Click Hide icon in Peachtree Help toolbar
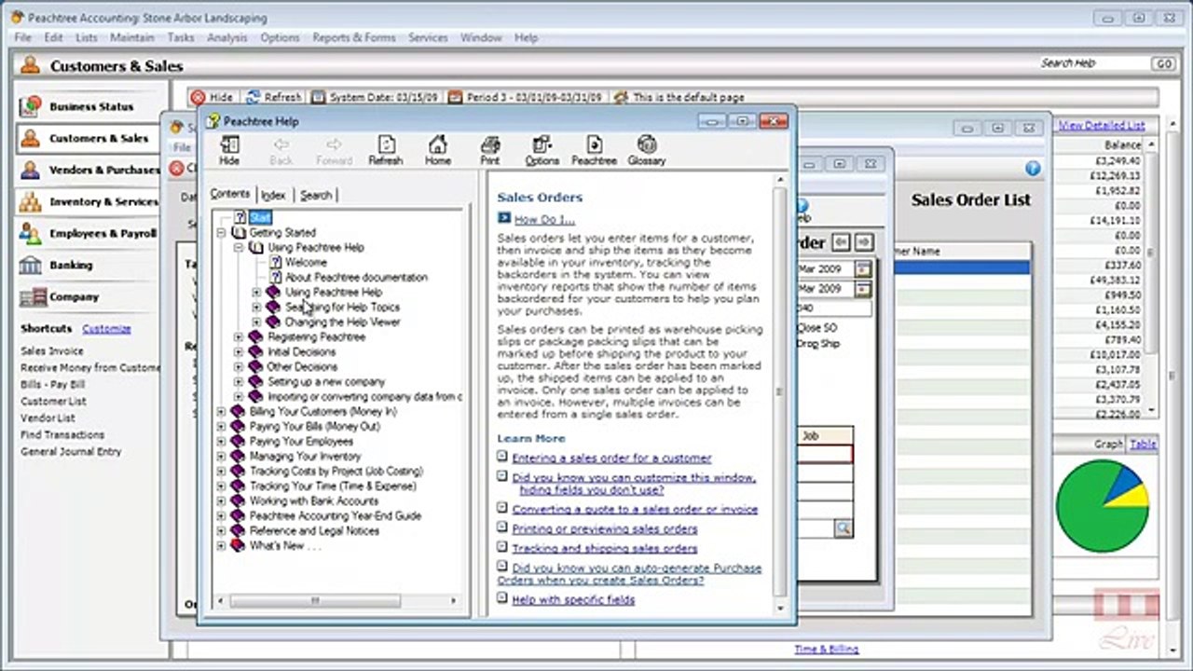1193x671 pixels. pyautogui.click(x=229, y=150)
